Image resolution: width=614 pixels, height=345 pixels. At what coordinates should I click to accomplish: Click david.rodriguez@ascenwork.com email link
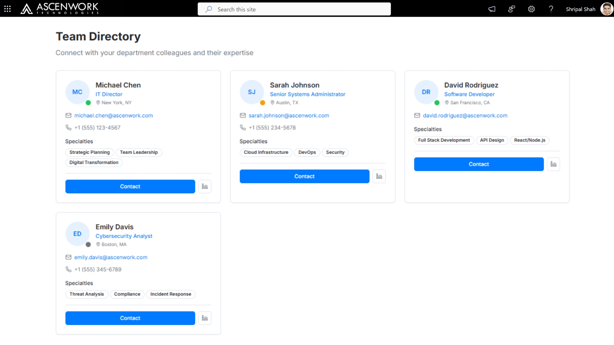pyautogui.click(x=465, y=116)
